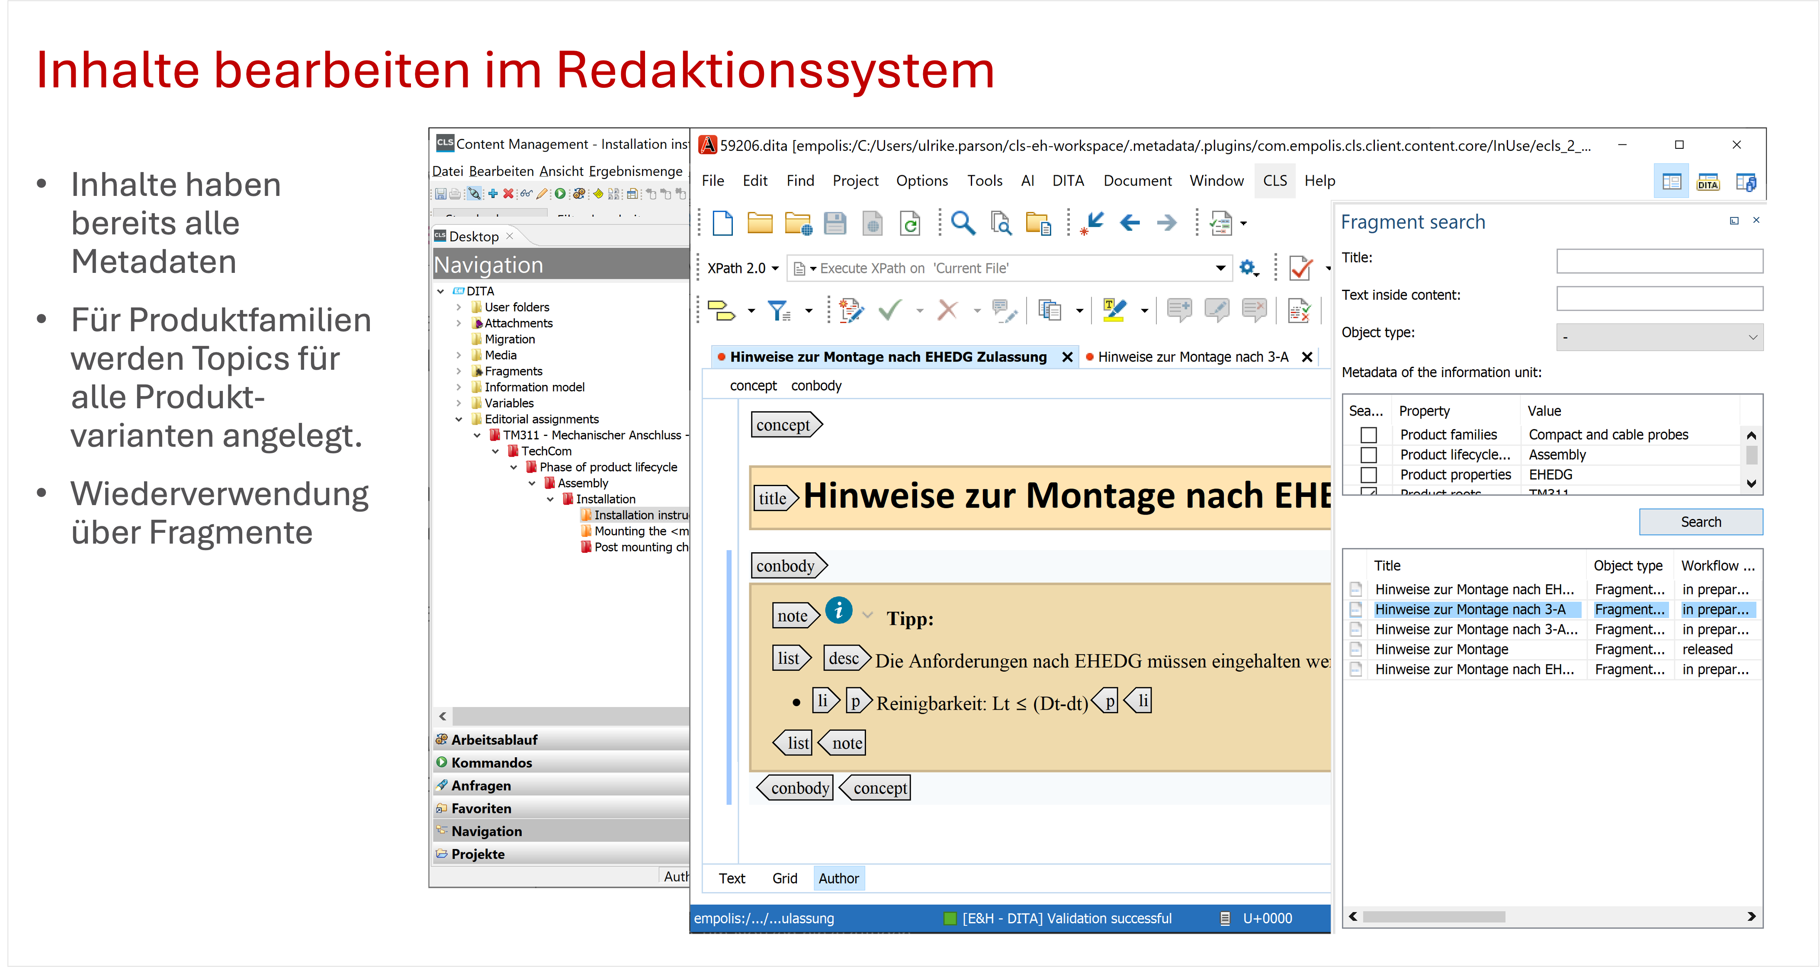Image resolution: width=1820 pixels, height=967 pixels.
Task: Click the Ergebnismenge menu in Content Management
Action: 635,171
